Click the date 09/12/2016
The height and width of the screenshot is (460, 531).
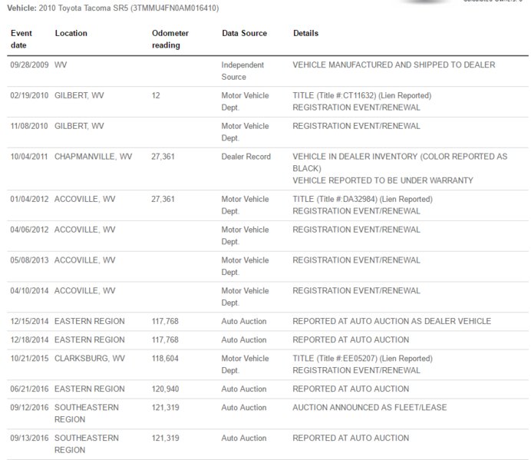(29, 408)
